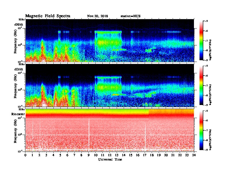Click hour tick label "13" on time axis
The width and height of the screenshot is (231, 178).
(117, 155)
